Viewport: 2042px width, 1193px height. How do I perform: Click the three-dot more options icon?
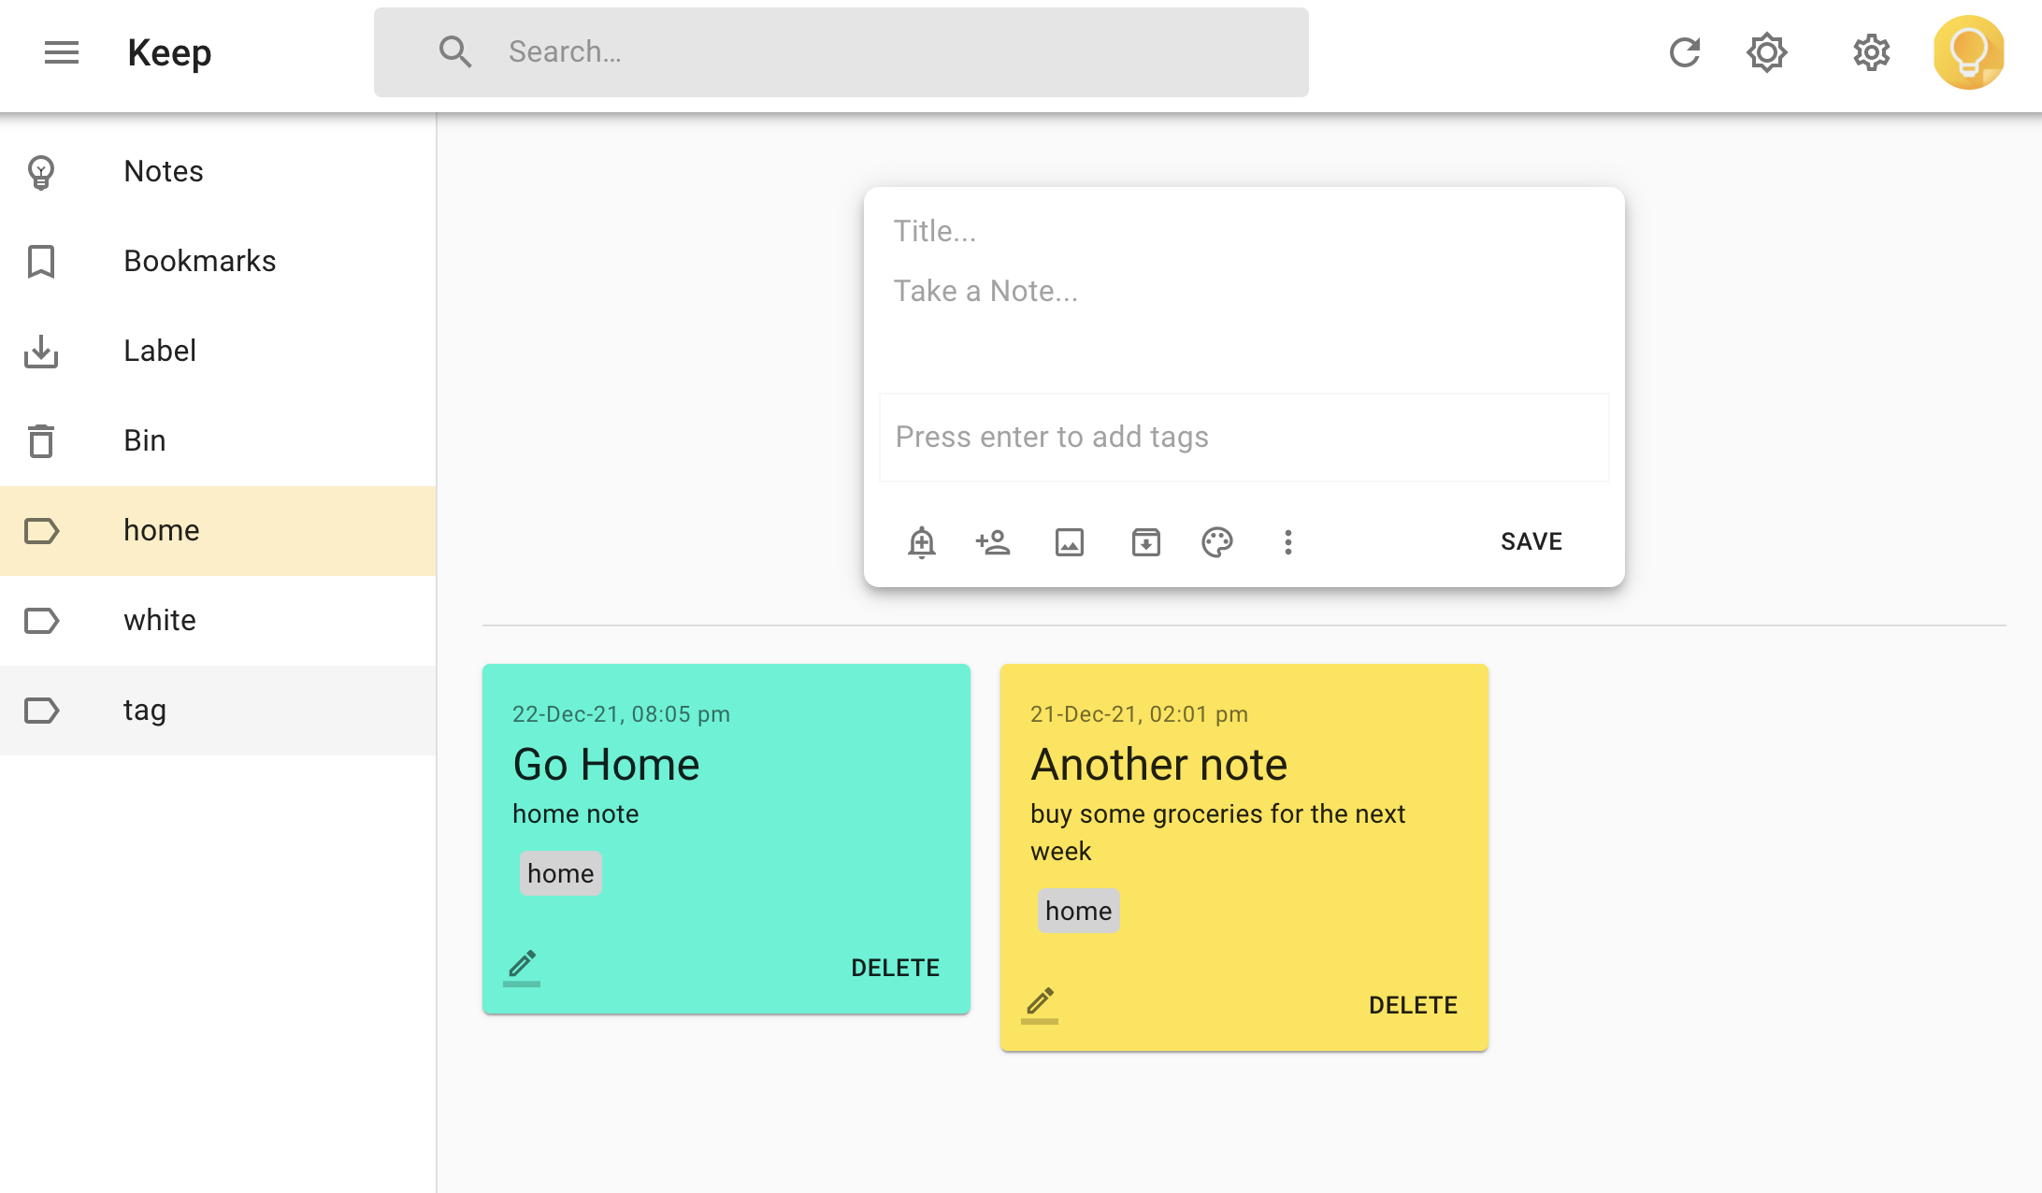(x=1288, y=541)
